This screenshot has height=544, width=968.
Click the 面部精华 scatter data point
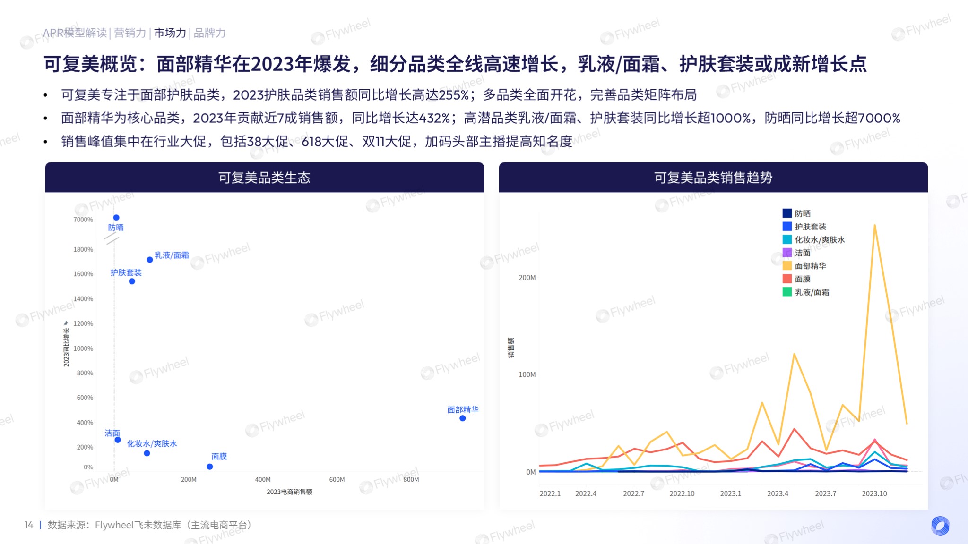[463, 418]
